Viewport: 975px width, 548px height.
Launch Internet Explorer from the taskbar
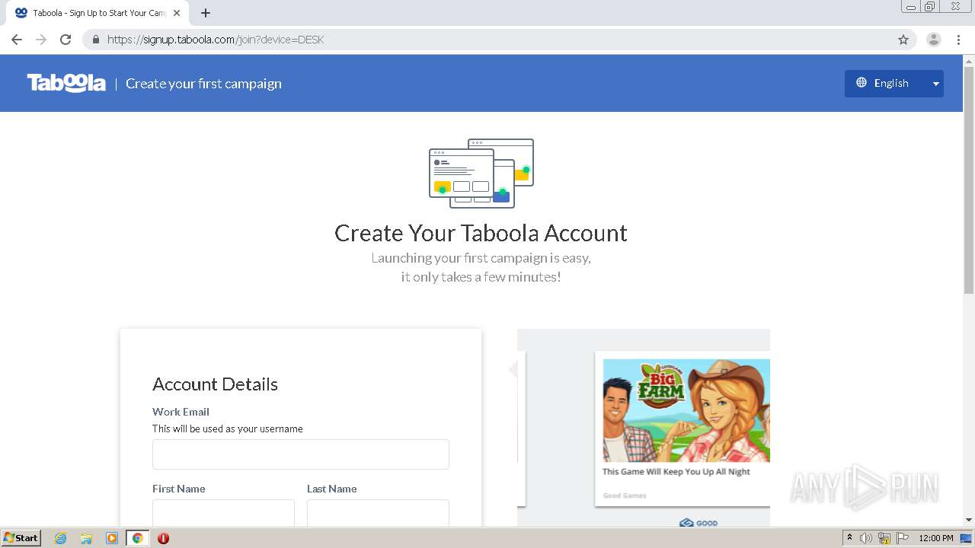61,538
